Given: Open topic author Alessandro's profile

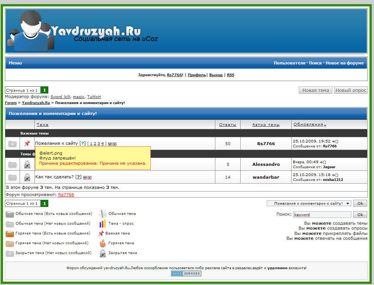Looking at the screenshot, I should tap(266, 164).
